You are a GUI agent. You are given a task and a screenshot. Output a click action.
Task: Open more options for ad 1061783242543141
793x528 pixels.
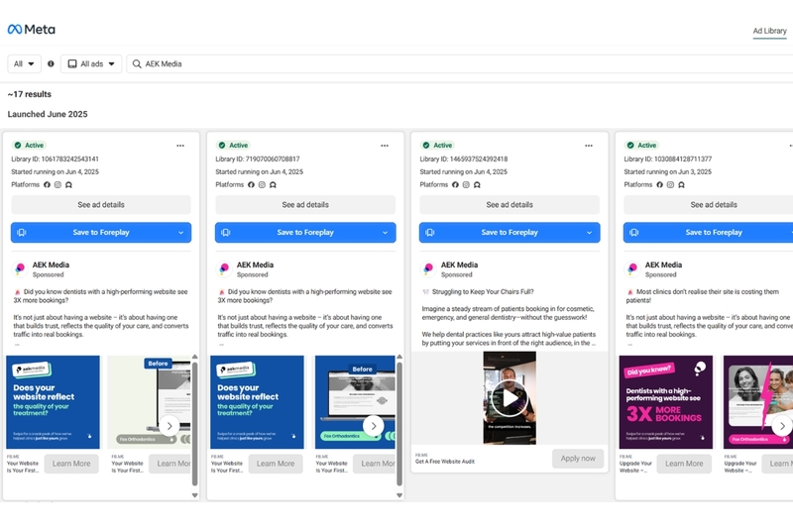[180, 146]
